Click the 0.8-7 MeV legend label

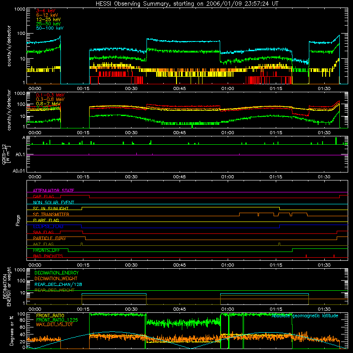(x=48, y=104)
